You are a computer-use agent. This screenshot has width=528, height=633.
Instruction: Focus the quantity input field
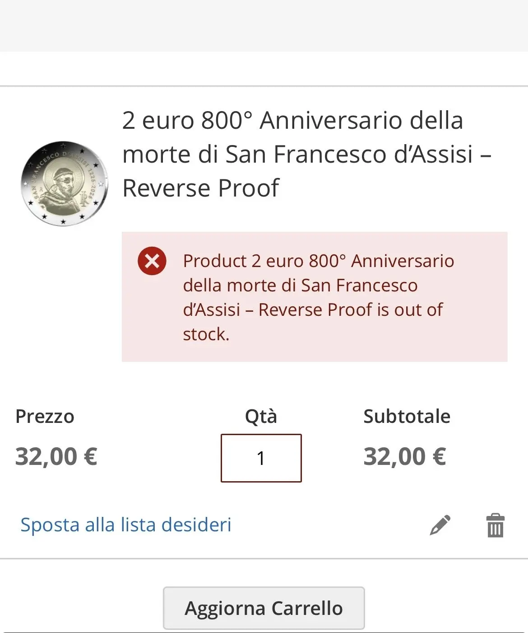[x=261, y=458]
